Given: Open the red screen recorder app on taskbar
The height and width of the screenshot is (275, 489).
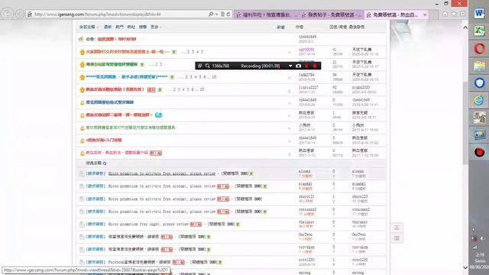Looking at the screenshot, I should point(479,152).
